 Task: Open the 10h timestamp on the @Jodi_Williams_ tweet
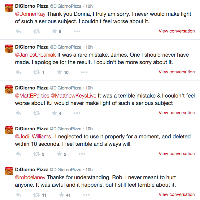click(89, 129)
